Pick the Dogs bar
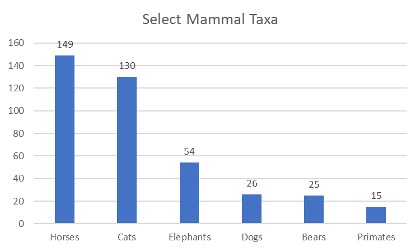This screenshot has height=251, width=420. tap(251, 209)
